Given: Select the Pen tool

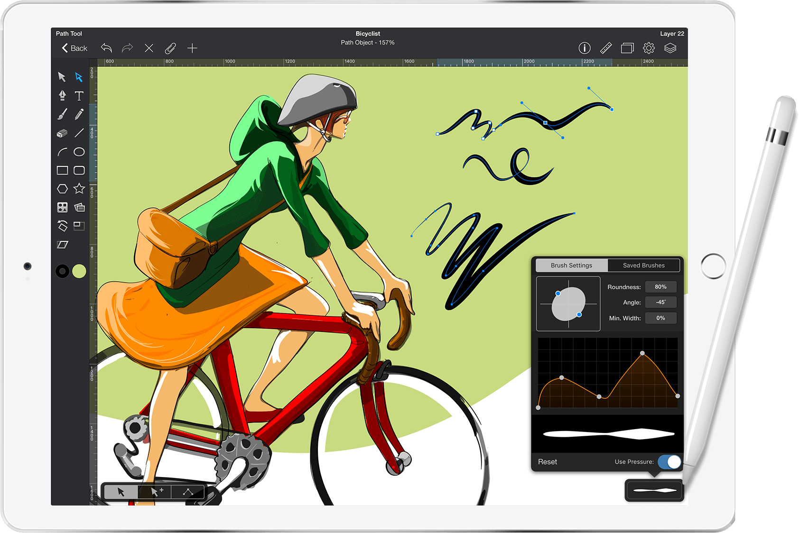Looking at the screenshot, I should (x=62, y=96).
